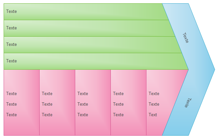Click top "Texte" in fifth pink column

point(154,94)
